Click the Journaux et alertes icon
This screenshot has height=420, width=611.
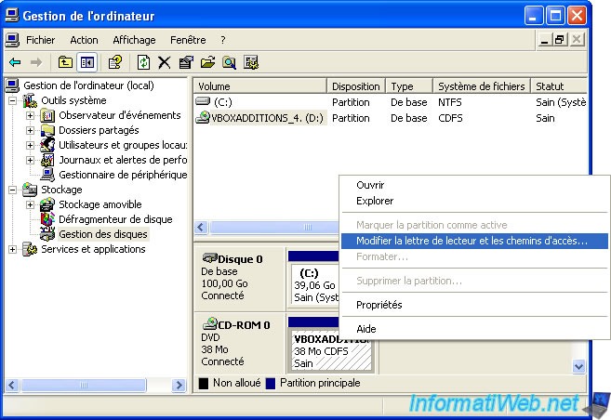click(47, 160)
